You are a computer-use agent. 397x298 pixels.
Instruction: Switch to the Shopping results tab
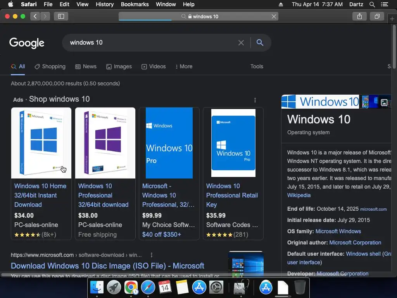(x=50, y=66)
